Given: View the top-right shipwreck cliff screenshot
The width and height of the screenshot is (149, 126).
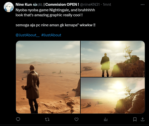Looking at the screenshot, I should (113, 59).
